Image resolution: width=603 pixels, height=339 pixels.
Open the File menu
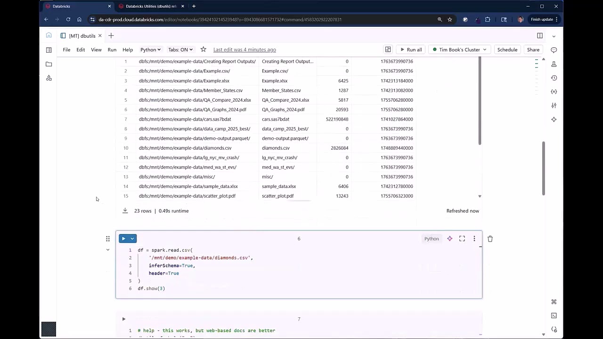click(66, 49)
